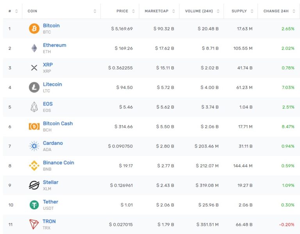Open the EOS coin link

click(x=48, y=104)
